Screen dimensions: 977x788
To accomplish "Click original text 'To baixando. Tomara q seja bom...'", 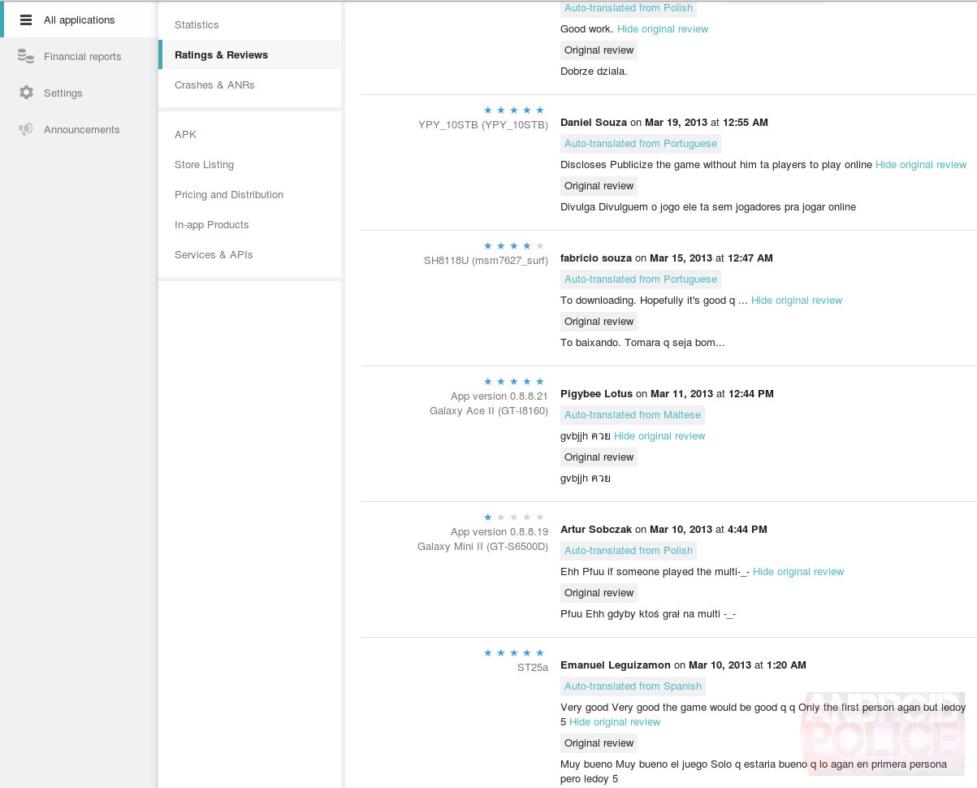I will pyautogui.click(x=642, y=343).
